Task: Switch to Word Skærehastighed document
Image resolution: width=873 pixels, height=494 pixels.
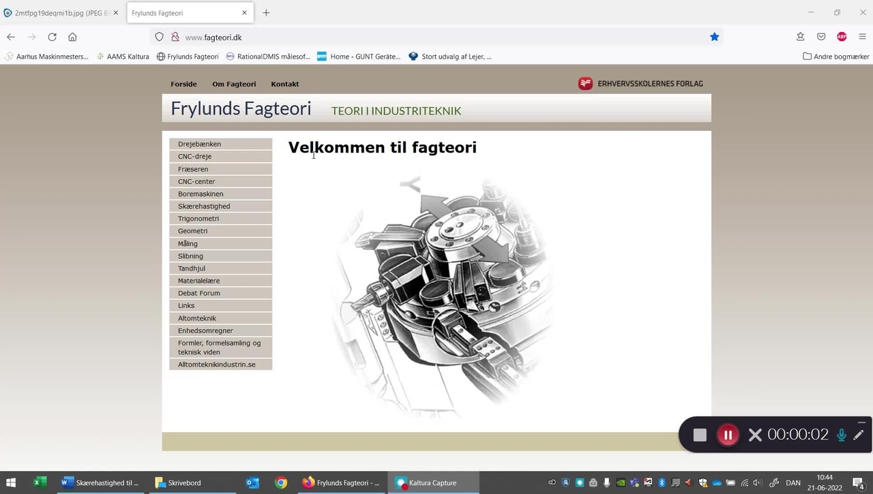Action: click(x=100, y=482)
